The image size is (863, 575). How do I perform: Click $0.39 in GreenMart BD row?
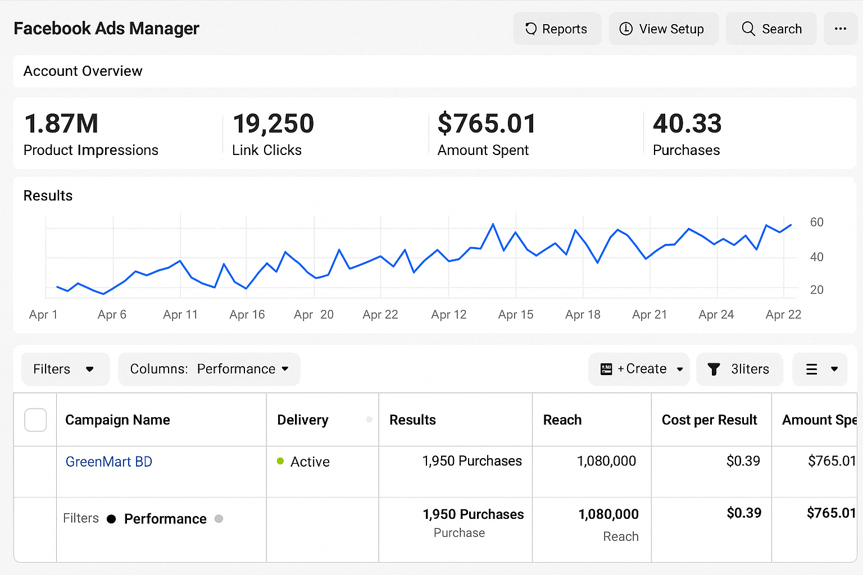(743, 461)
